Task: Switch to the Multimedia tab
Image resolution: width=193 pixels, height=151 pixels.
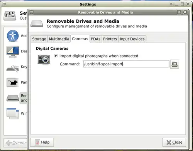Action: 59,39
